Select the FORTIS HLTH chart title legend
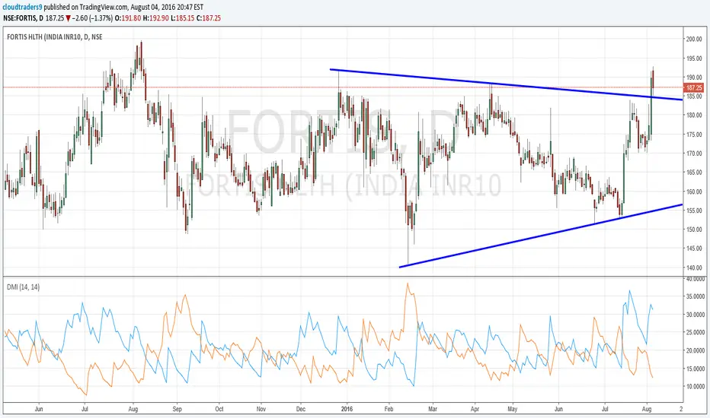710x418 pixels. coord(55,37)
